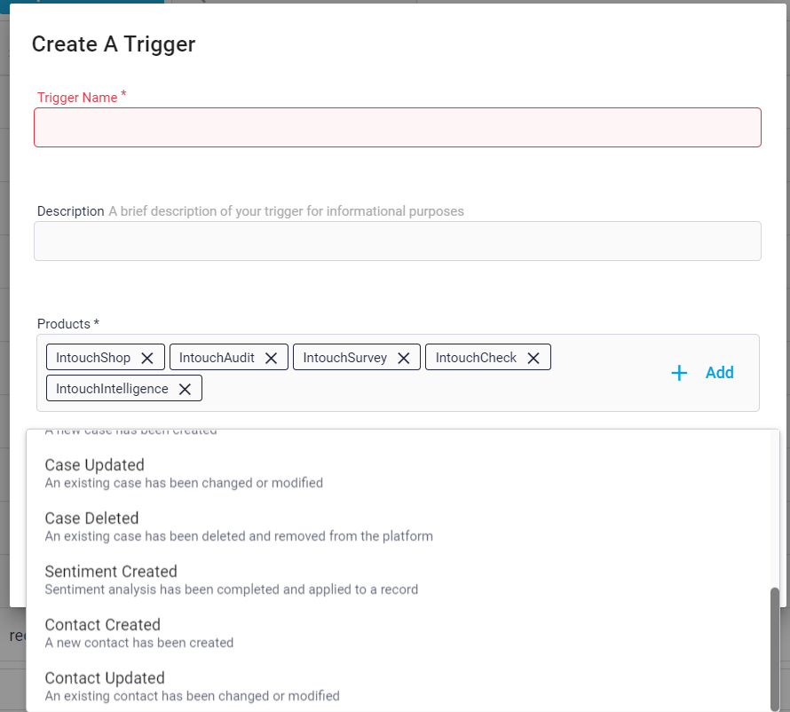Remove the IntouchIntelligence product chip

[185, 389]
